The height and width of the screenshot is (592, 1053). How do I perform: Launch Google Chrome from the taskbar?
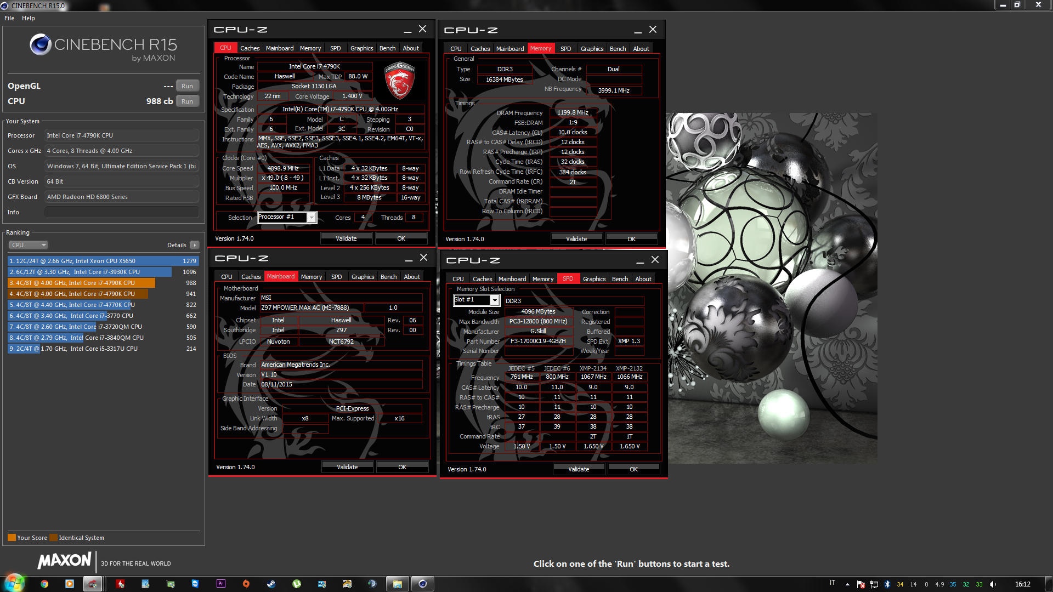pos(44,584)
